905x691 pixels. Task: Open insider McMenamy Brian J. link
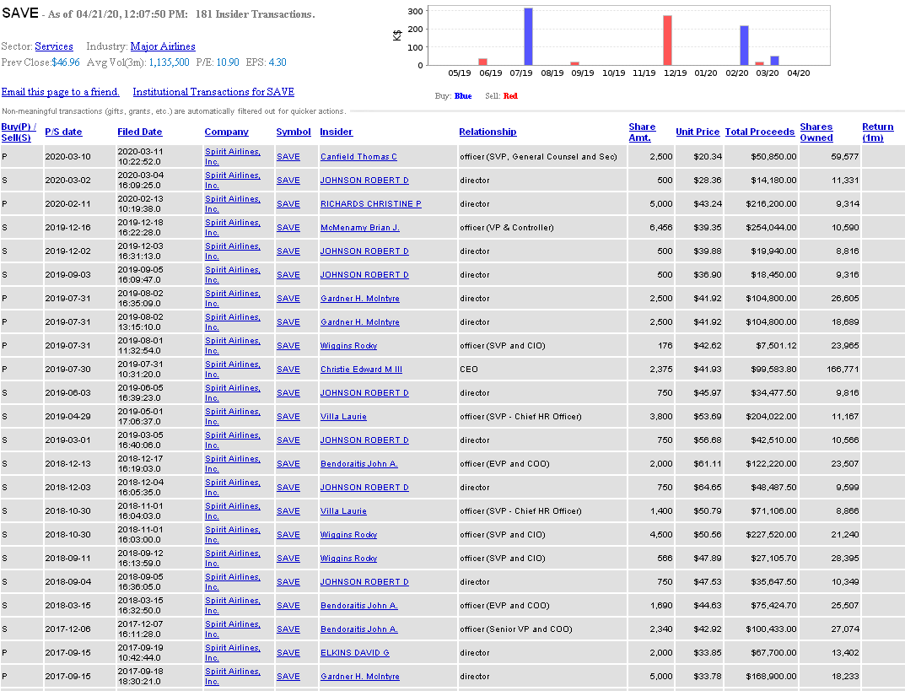[x=359, y=228]
